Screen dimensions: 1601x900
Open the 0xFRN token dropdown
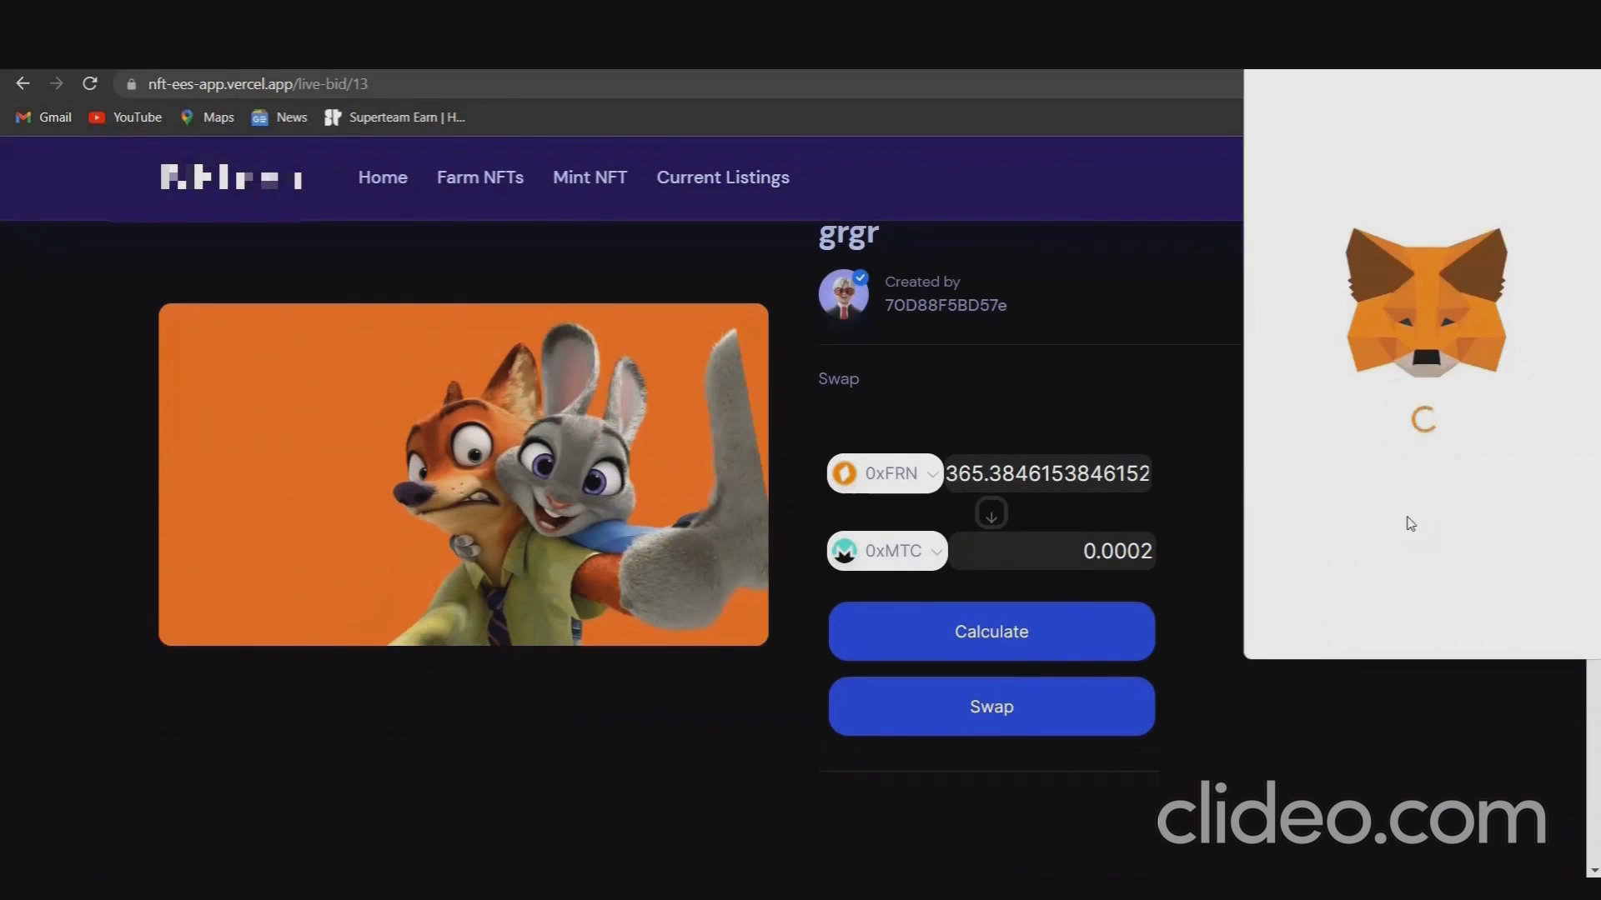pyautogui.click(x=885, y=473)
